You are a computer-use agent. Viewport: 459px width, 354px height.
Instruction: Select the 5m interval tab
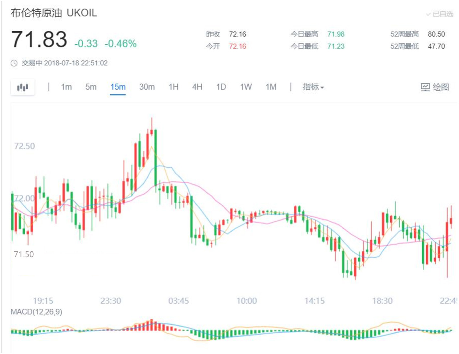91,87
